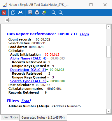Image resolution: width=112 pixels, height=121 pixels.
Task: Click the red 00:00.013 audit time
Action: tap(52, 55)
